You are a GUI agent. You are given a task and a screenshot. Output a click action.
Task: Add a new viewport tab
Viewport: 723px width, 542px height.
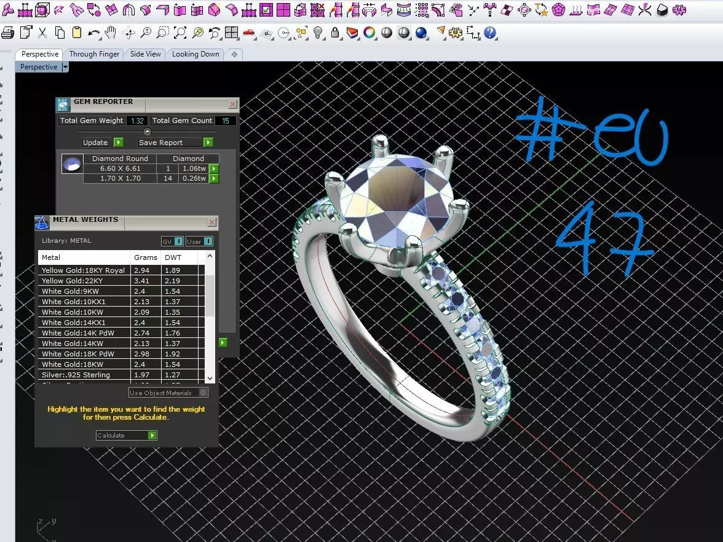234,54
